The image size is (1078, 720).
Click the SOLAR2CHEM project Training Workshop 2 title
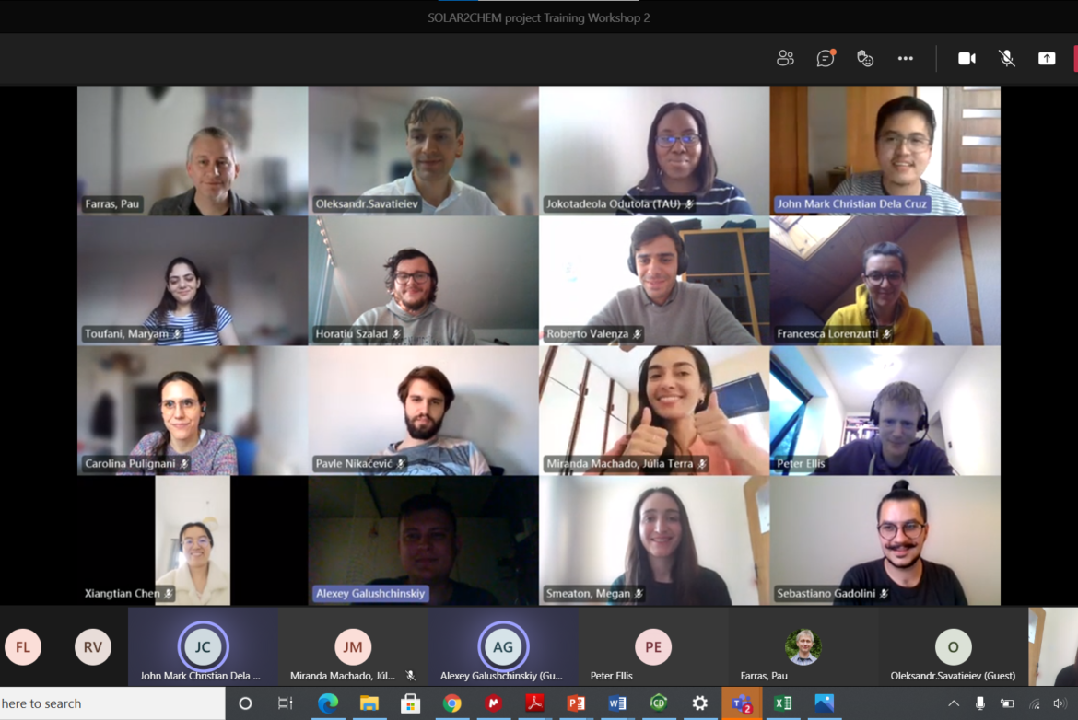click(538, 17)
